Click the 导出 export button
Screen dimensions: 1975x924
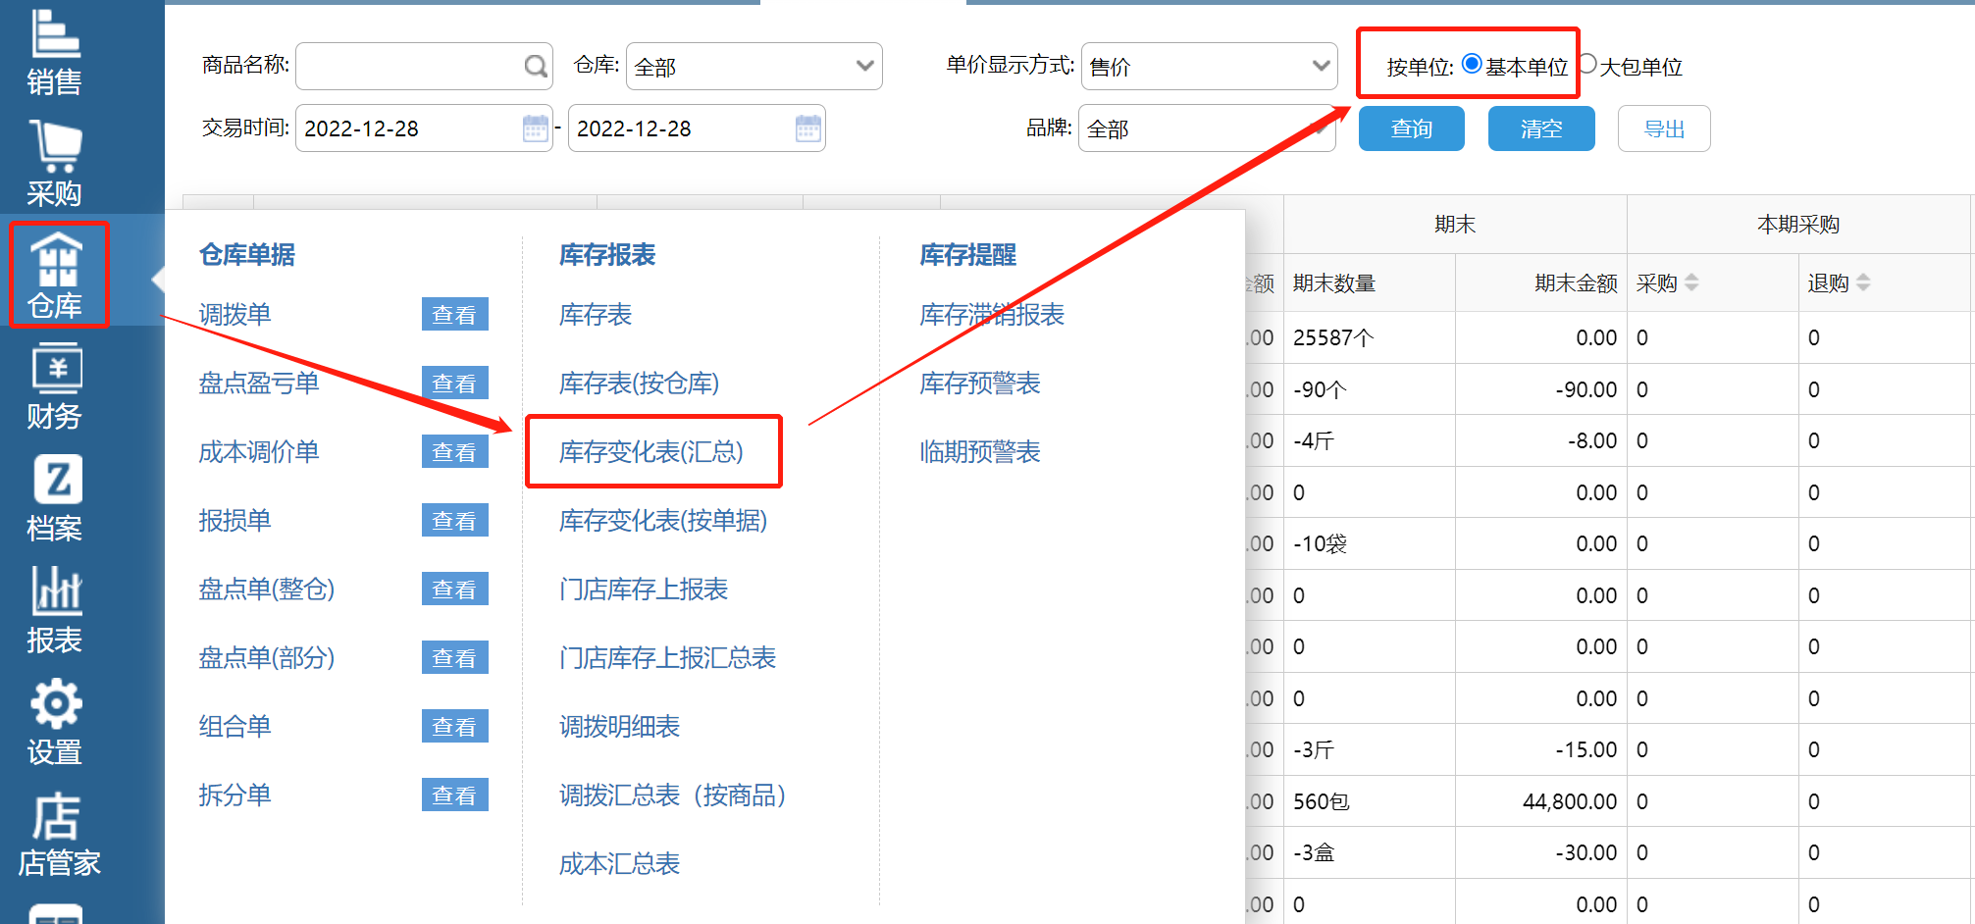coord(1664,128)
